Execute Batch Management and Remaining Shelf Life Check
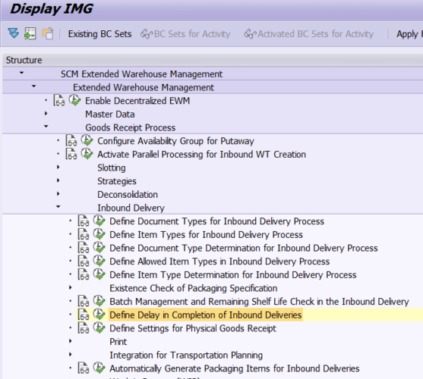423x379 pixels. click(99, 301)
